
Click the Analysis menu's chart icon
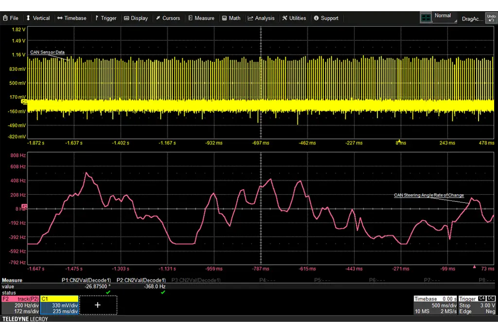[250, 18]
